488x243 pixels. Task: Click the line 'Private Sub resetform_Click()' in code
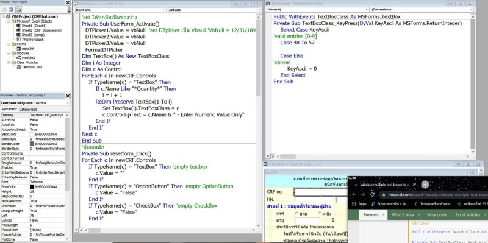(x=117, y=153)
